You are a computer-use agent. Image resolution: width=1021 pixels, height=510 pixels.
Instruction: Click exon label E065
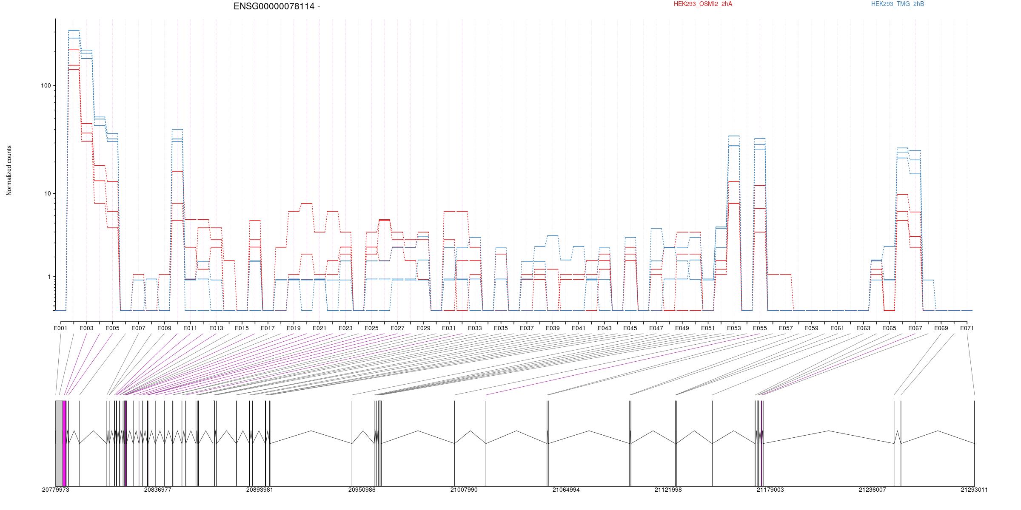[889, 328]
